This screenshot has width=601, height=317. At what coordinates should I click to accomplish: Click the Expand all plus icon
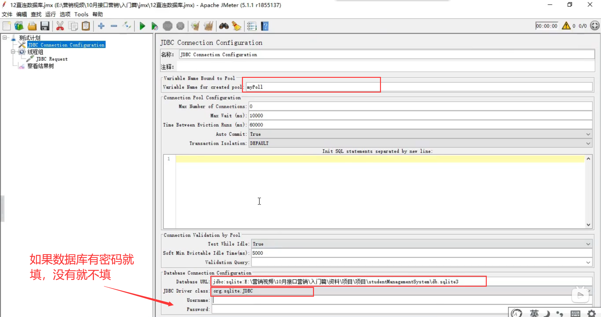pos(101,26)
